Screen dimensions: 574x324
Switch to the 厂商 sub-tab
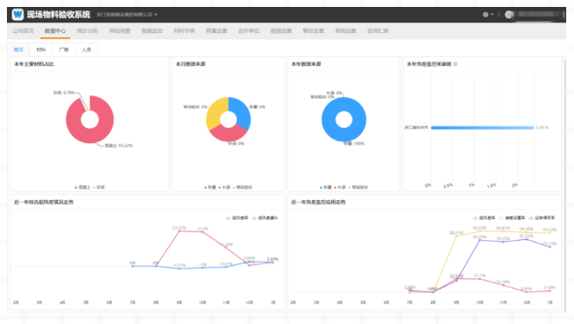tap(63, 49)
